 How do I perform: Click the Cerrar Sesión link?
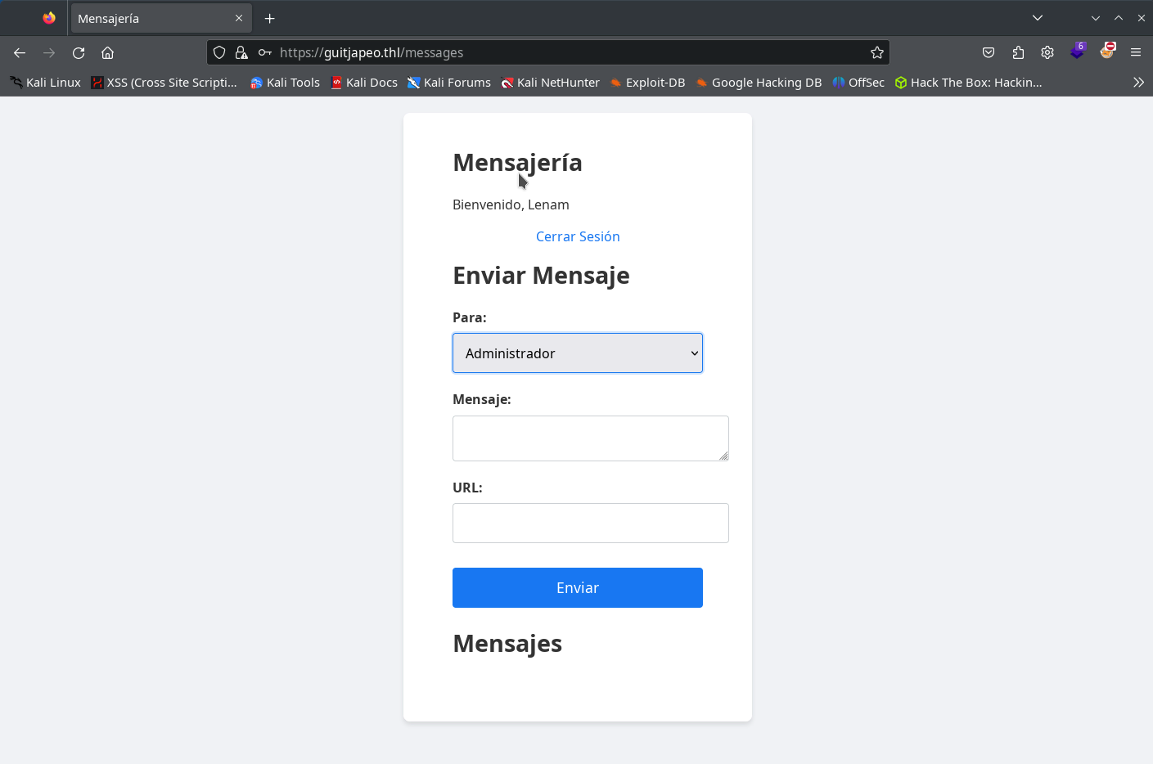578,236
